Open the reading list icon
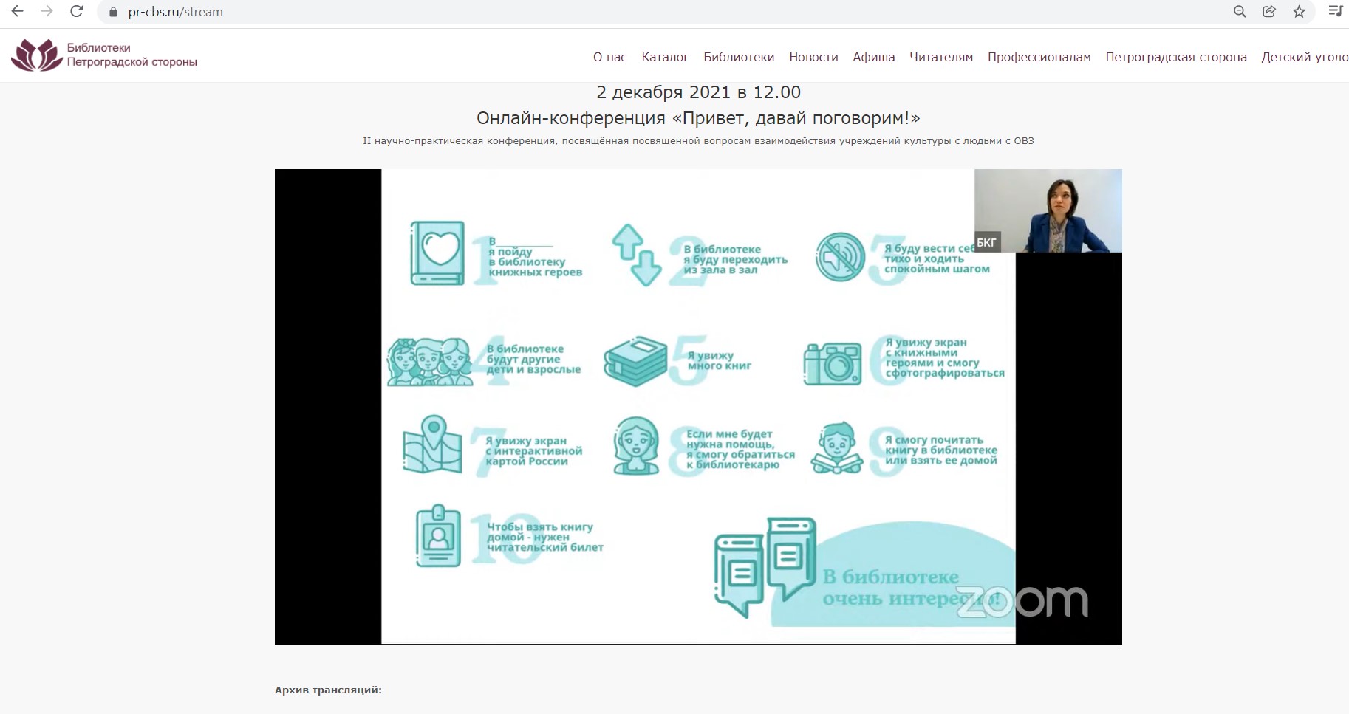Image resolution: width=1349 pixels, height=714 pixels. coord(1335,12)
